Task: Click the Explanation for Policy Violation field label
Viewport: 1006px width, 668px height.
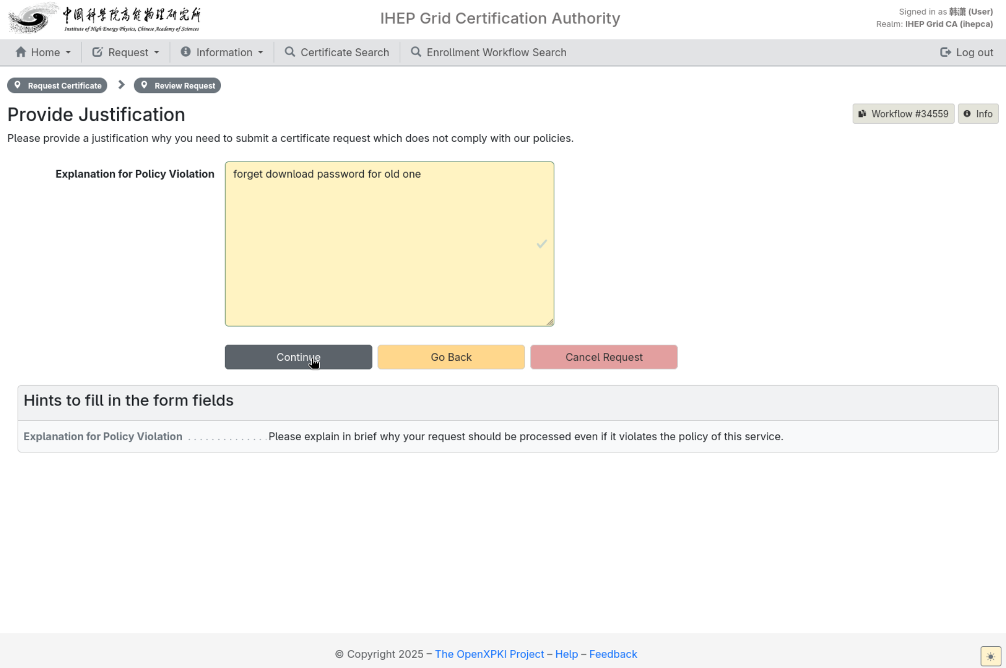Action: 135,174
